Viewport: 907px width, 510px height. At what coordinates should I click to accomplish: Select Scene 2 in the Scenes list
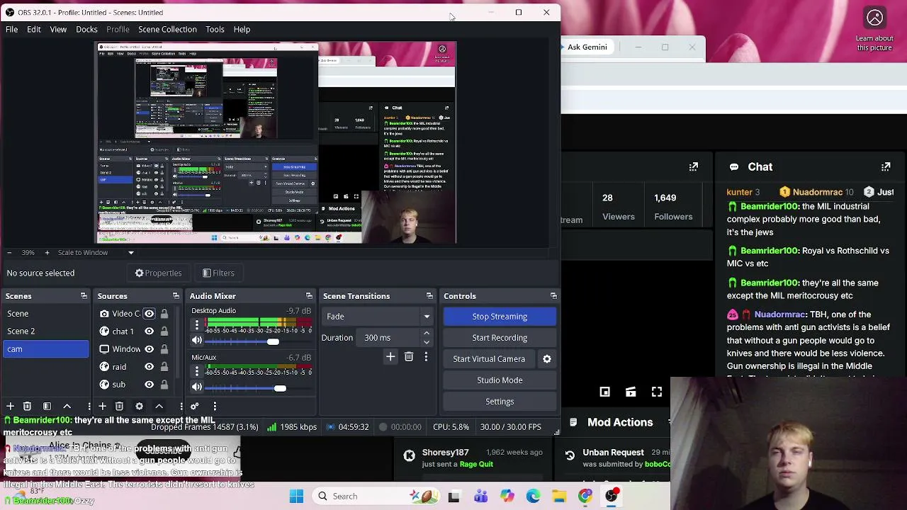(x=45, y=331)
